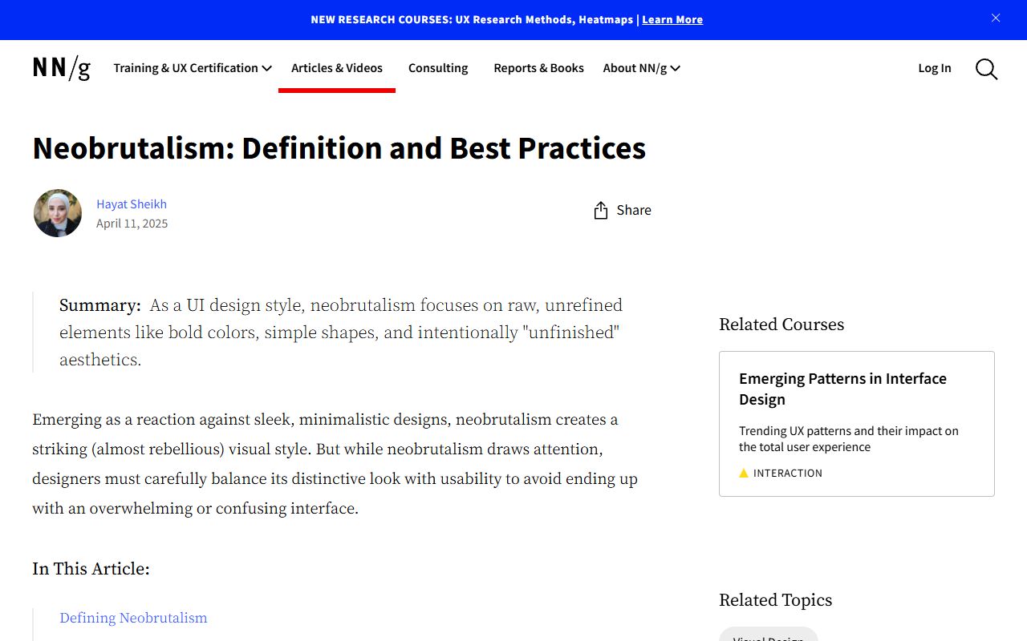Click the article title heading
Screen dimensions: 1027x641
(x=339, y=148)
